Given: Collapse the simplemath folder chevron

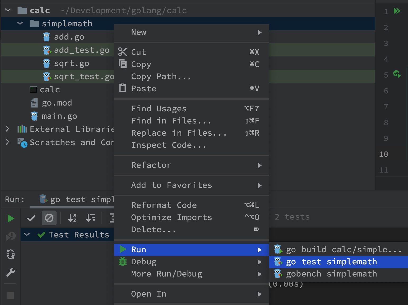Looking at the screenshot, I should 20,23.
